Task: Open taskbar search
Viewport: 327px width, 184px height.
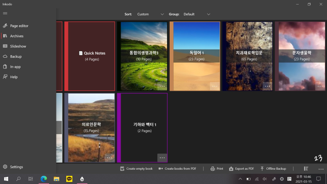Action: pos(18,179)
